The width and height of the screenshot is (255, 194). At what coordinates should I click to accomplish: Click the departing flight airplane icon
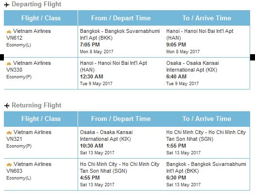click(x=7, y=5)
